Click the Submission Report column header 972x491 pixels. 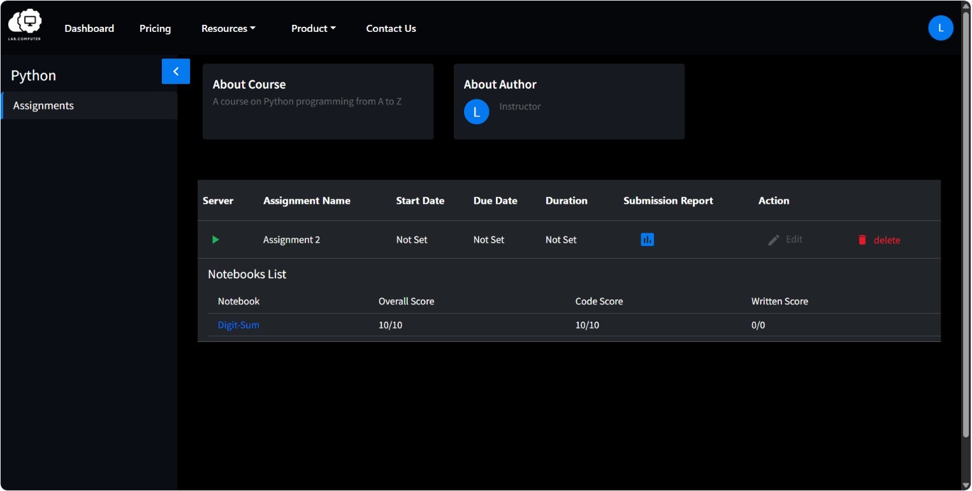[668, 201]
